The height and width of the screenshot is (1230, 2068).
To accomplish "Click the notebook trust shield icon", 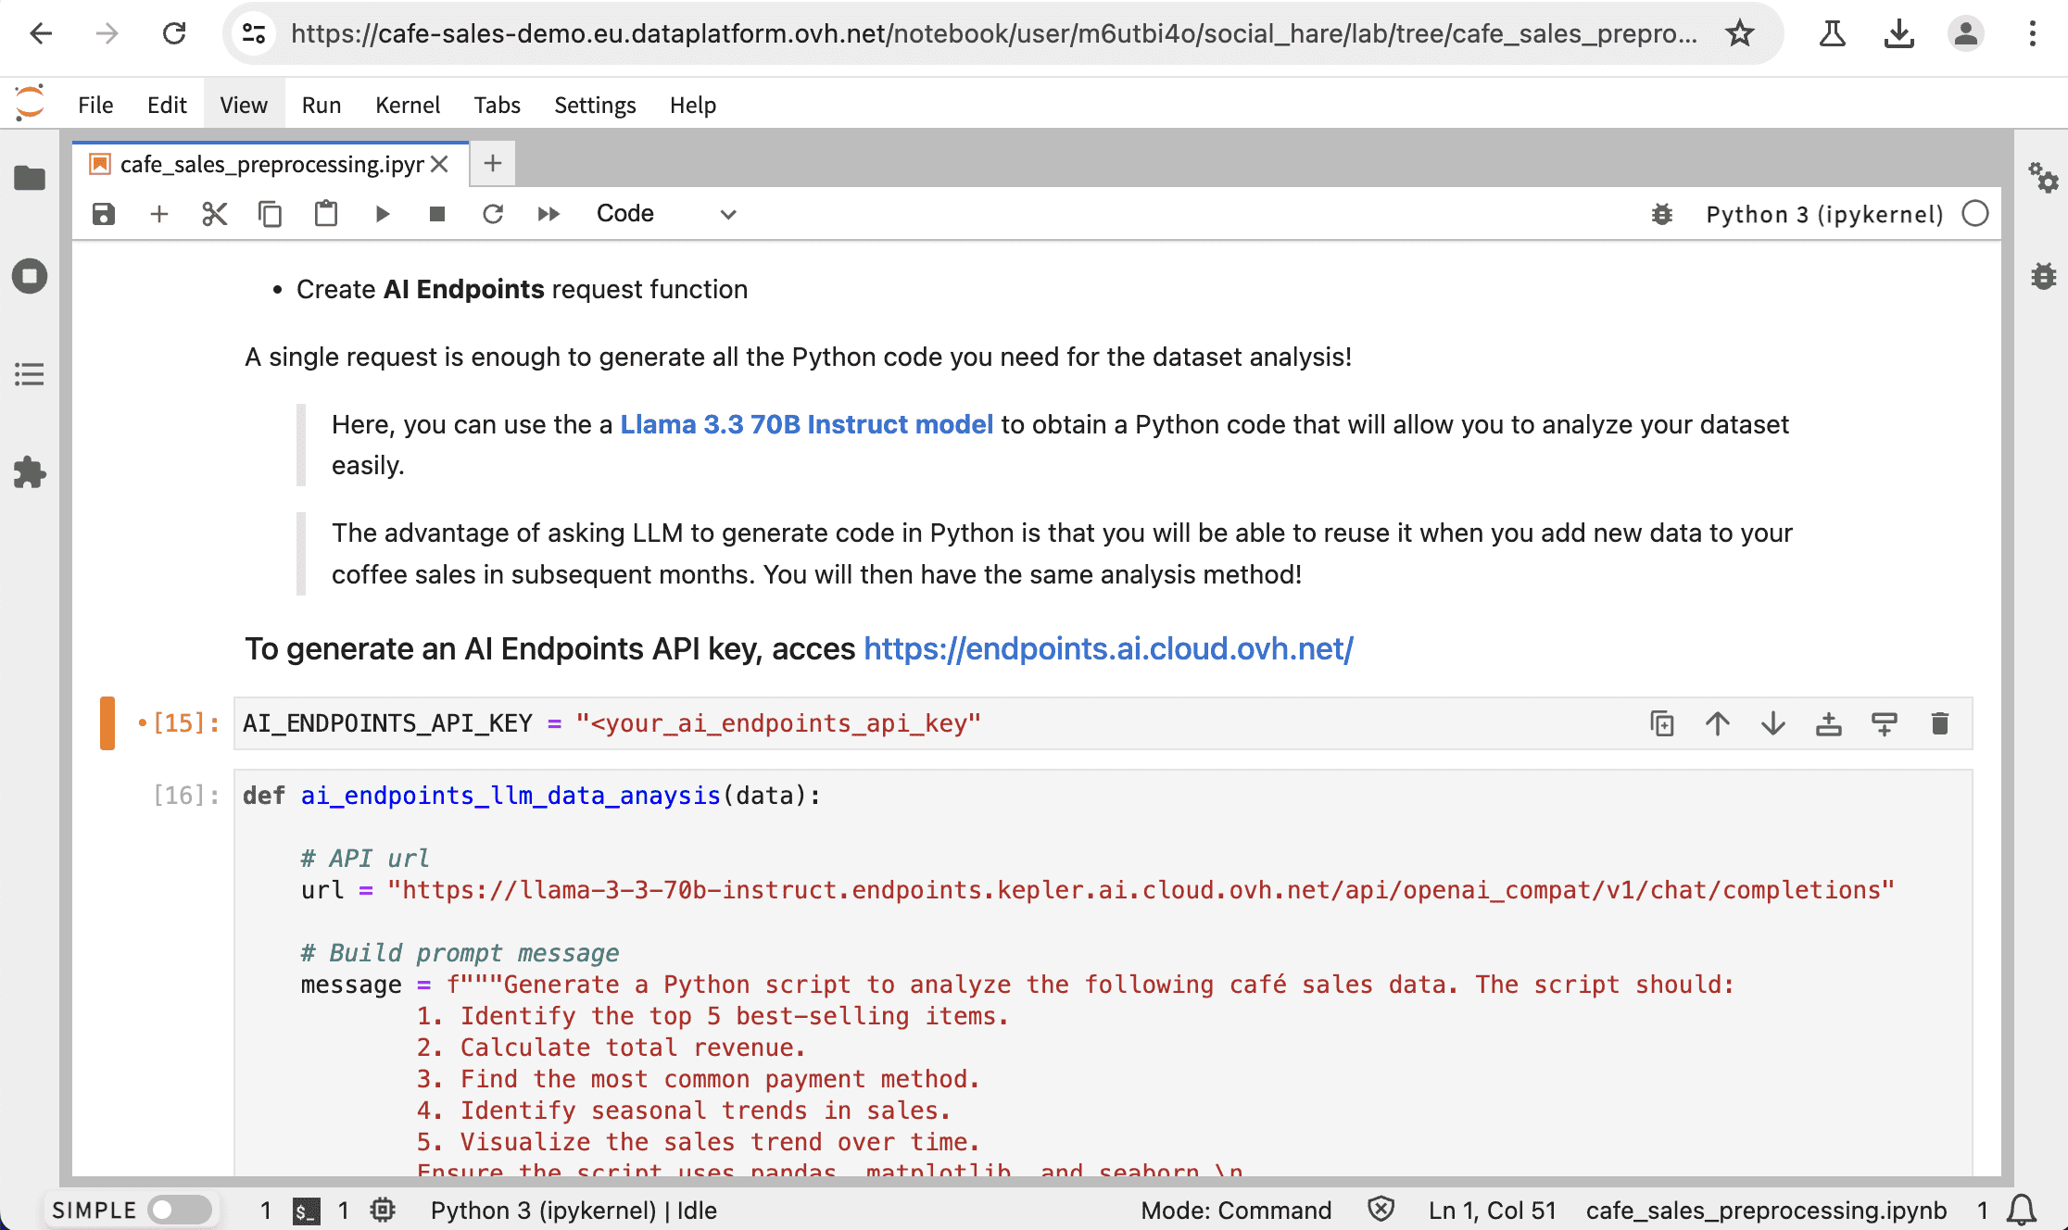I will [x=1381, y=1210].
